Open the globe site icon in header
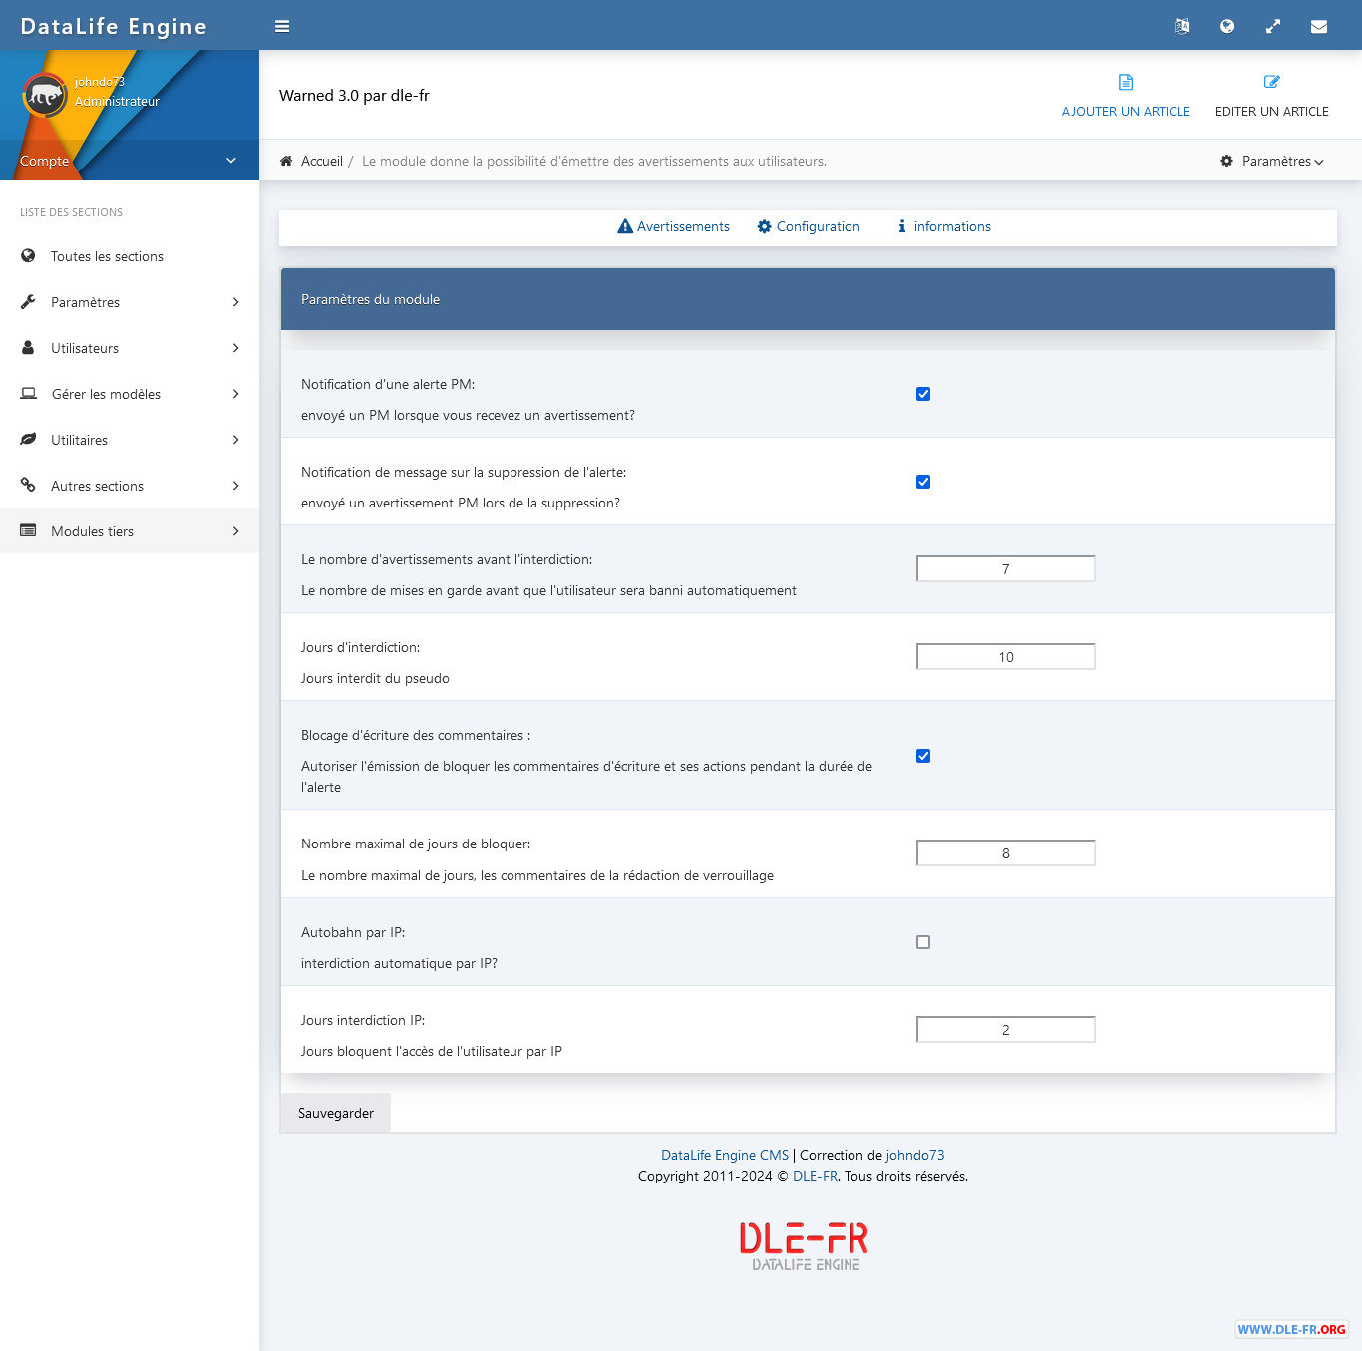The height and width of the screenshot is (1351, 1362). coord(1227,27)
